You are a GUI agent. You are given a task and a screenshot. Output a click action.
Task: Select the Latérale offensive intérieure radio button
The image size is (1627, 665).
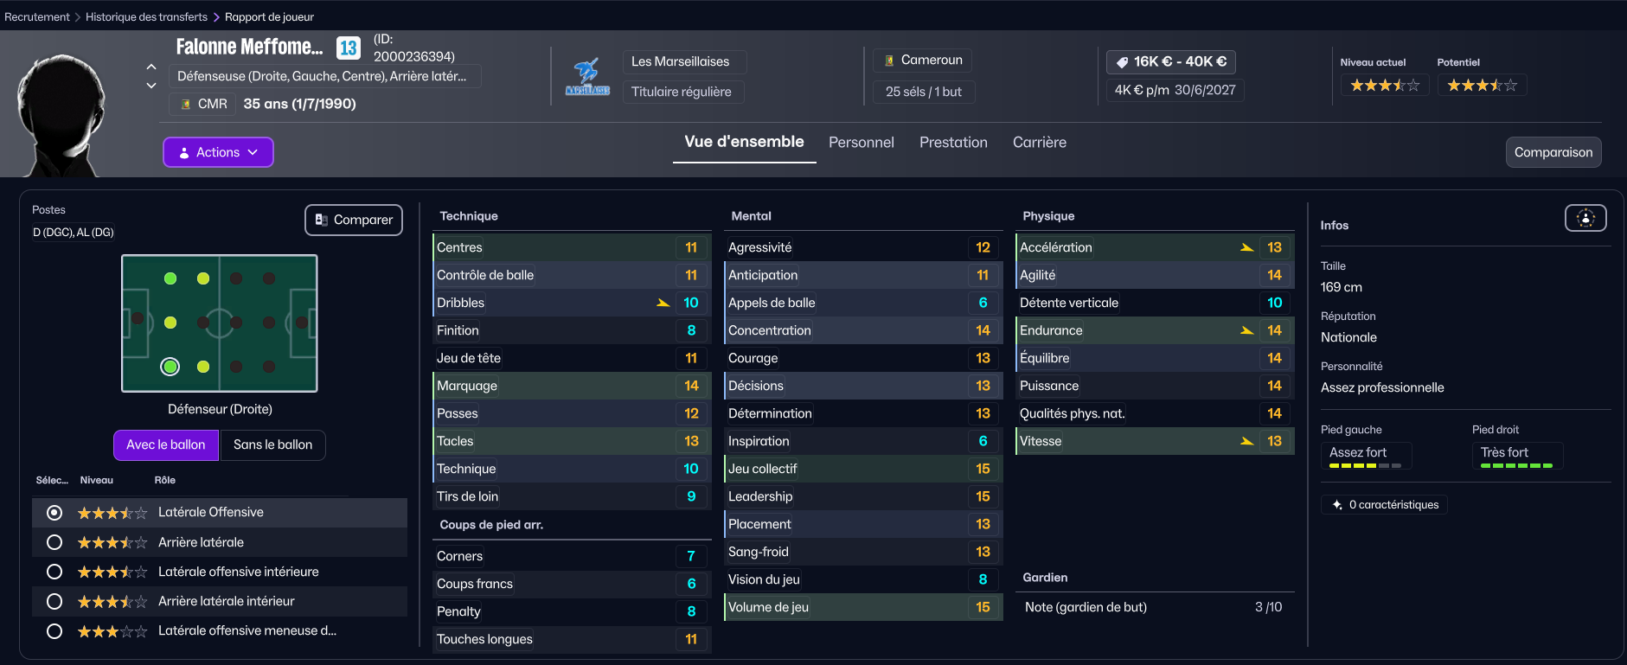[x=54, y=572]
